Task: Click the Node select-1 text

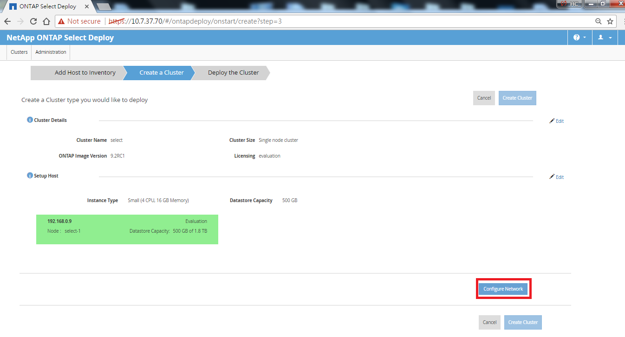Action: point(64,231)
